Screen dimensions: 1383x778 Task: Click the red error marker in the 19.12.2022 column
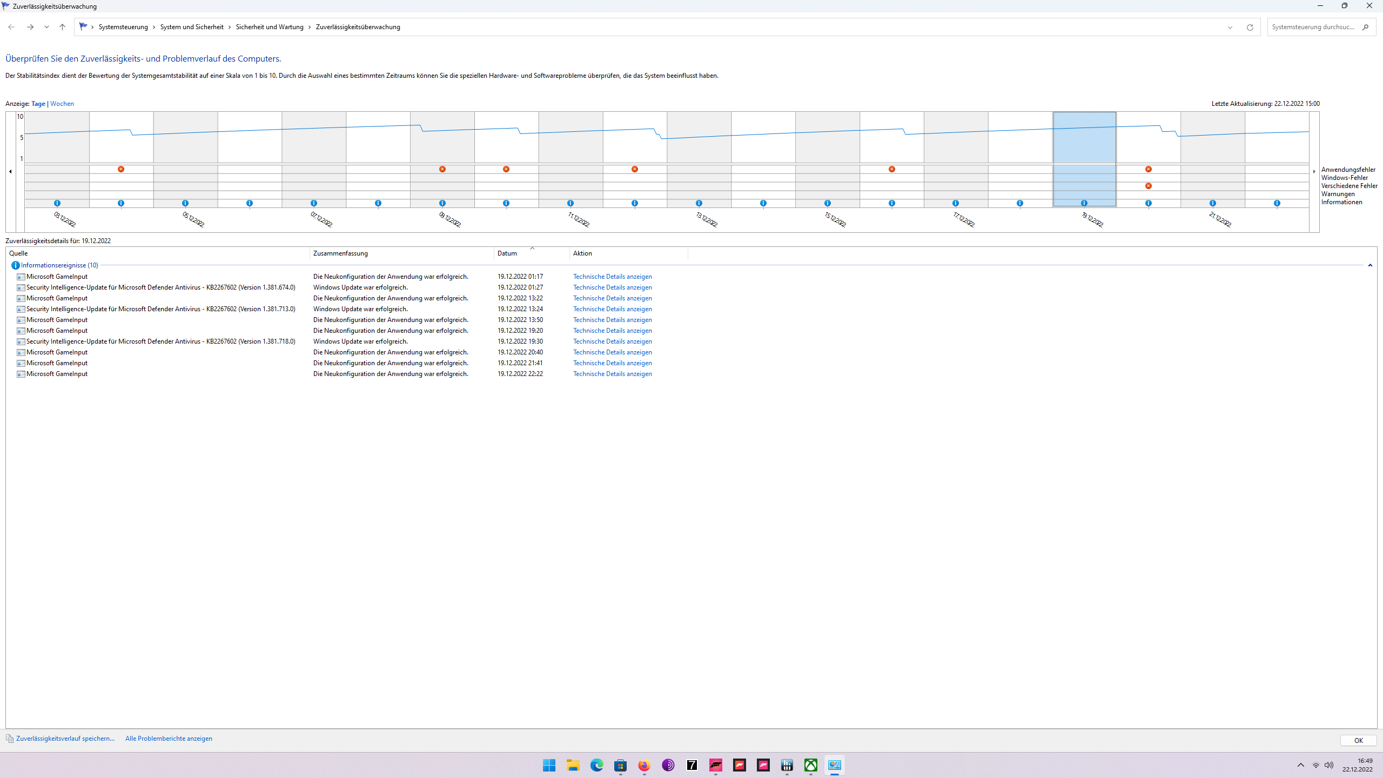click(x=1149, y=169)
